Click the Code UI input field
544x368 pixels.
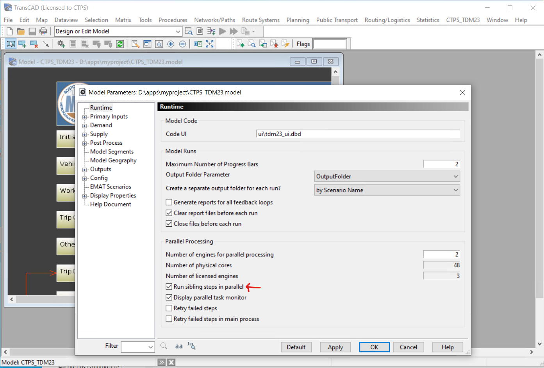(358, 134)
